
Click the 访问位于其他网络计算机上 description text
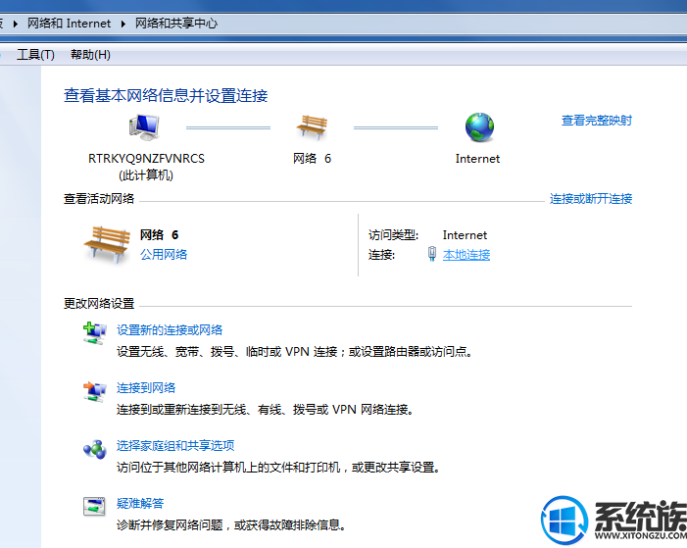coord(278,468)
